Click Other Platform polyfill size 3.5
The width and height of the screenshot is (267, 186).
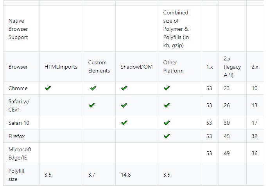point(167,175)
